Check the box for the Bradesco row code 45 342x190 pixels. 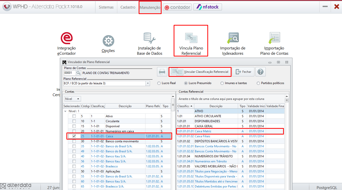point(74,166)
